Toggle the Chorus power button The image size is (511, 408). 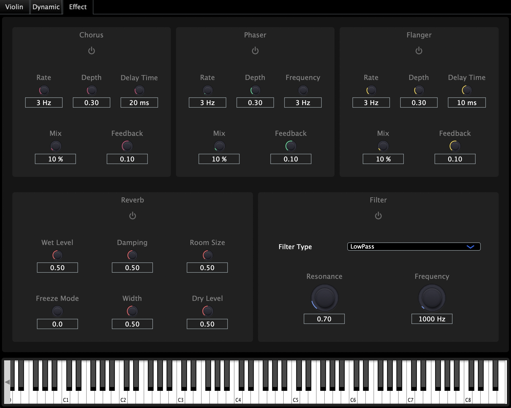[92, 50]
